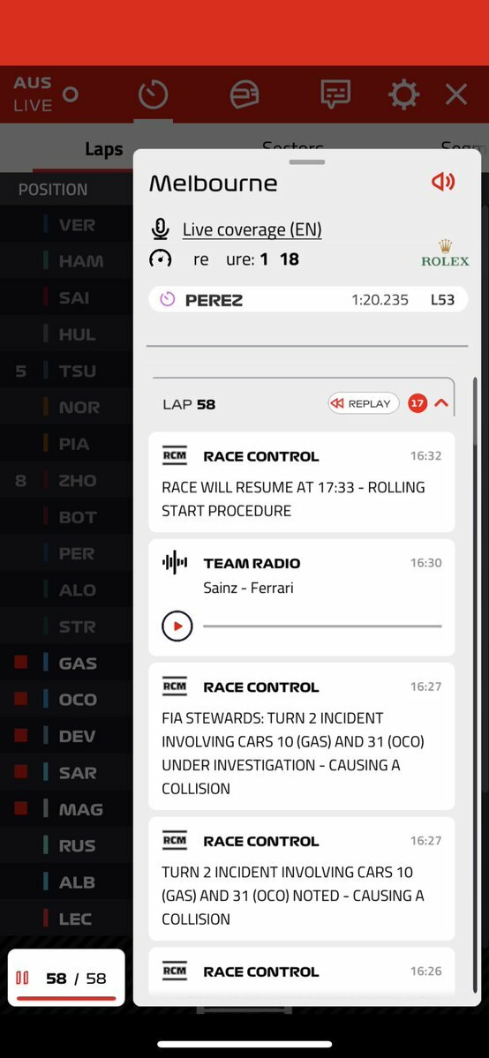
Task: Mute audio with the red speaker icon
Action: point(443,182)
